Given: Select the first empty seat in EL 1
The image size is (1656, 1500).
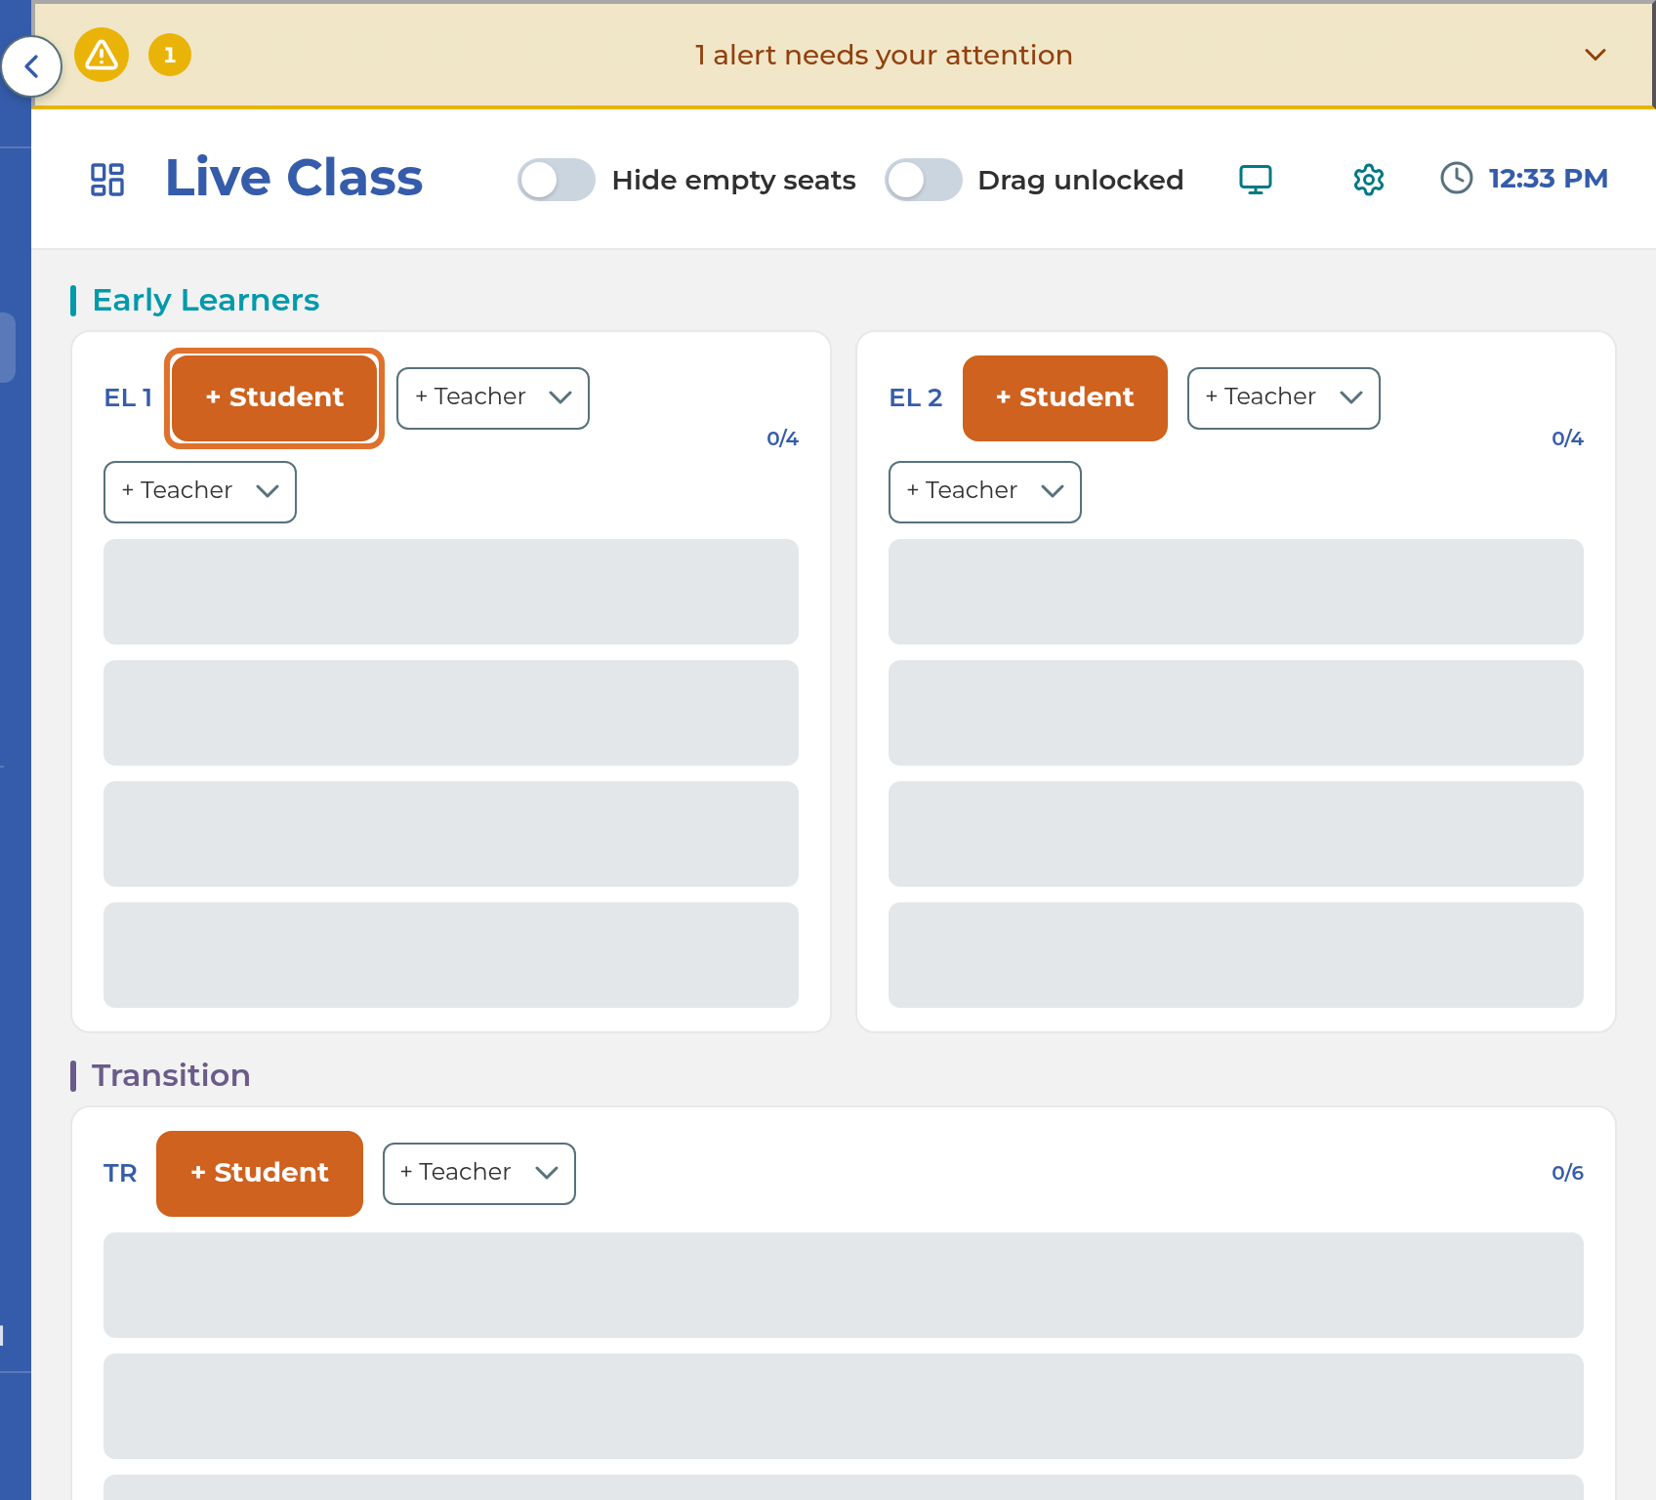Looking at the screenshot, I should (451, 592).
